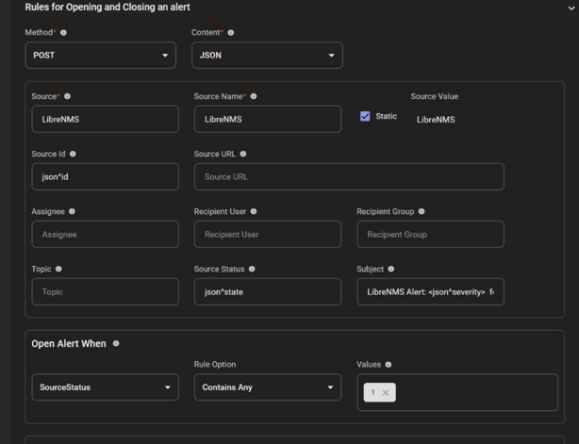Click info icon next to Open Alert When

pos(116,344)
